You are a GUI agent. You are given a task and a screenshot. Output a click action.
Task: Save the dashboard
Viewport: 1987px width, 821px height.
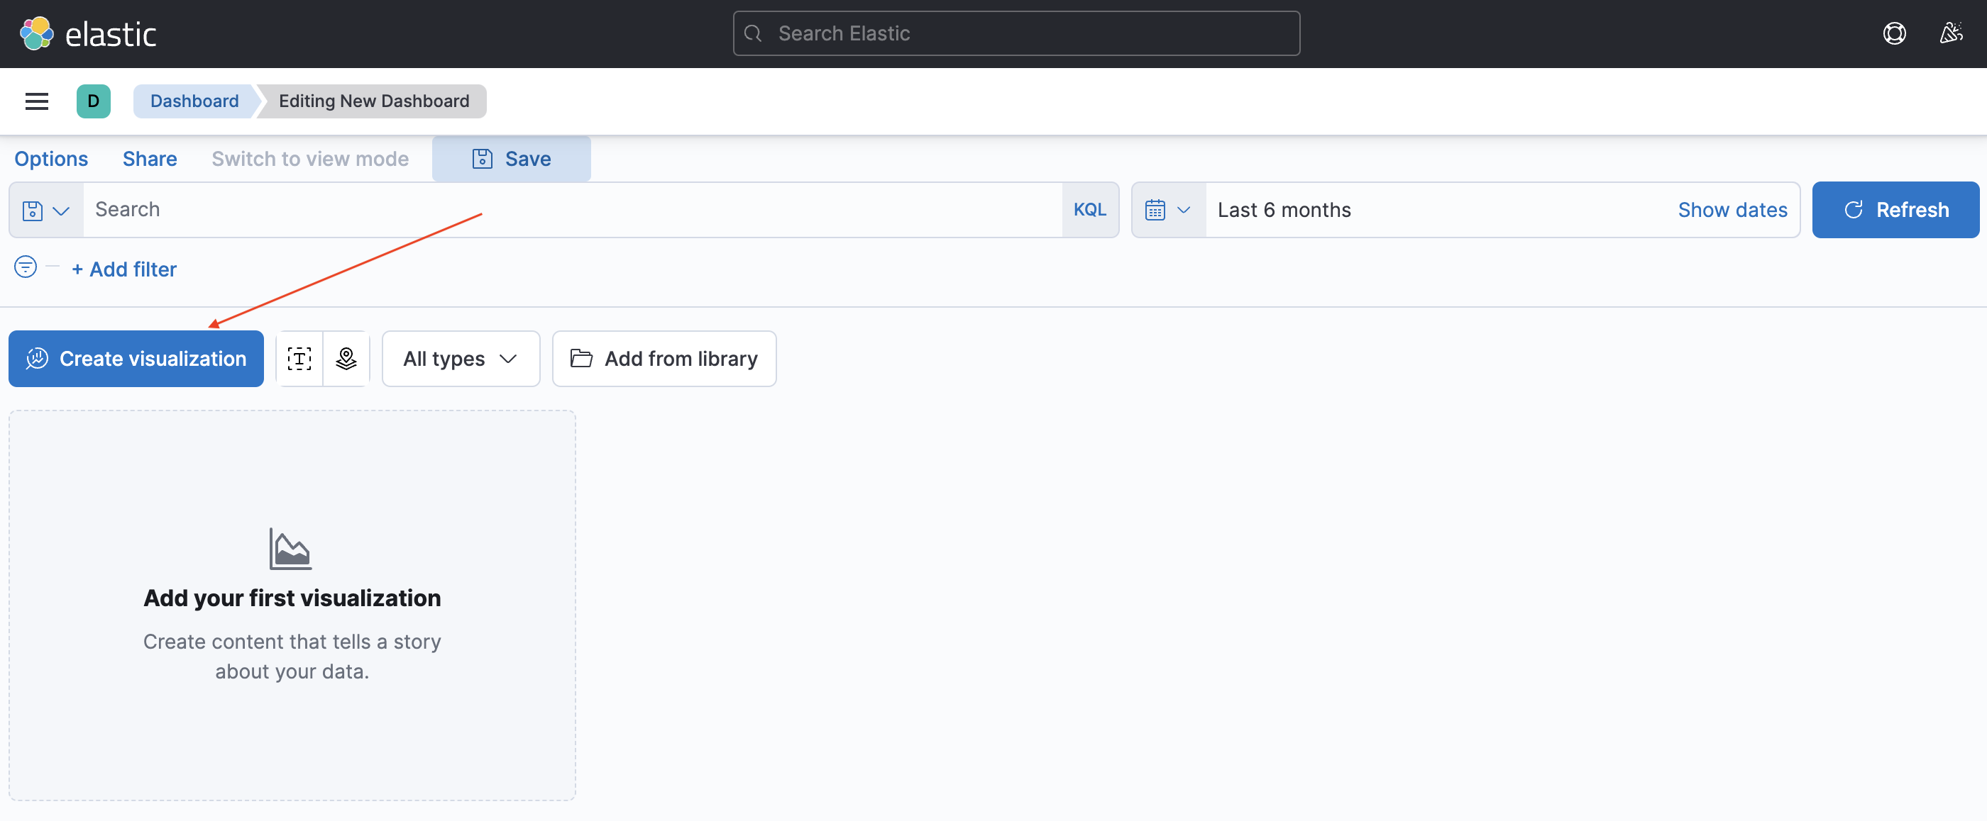[512, 159]
